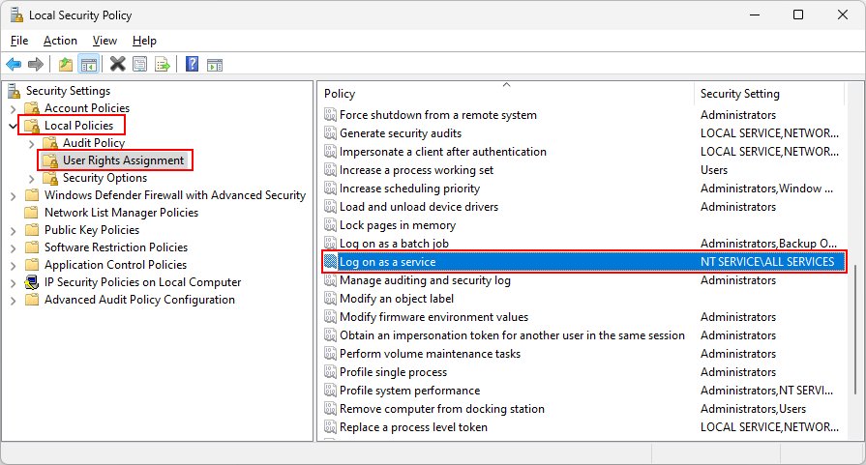Click the Export List toolbar icon
This screenshot has height=465, width=866.
[x=163, y=65]
